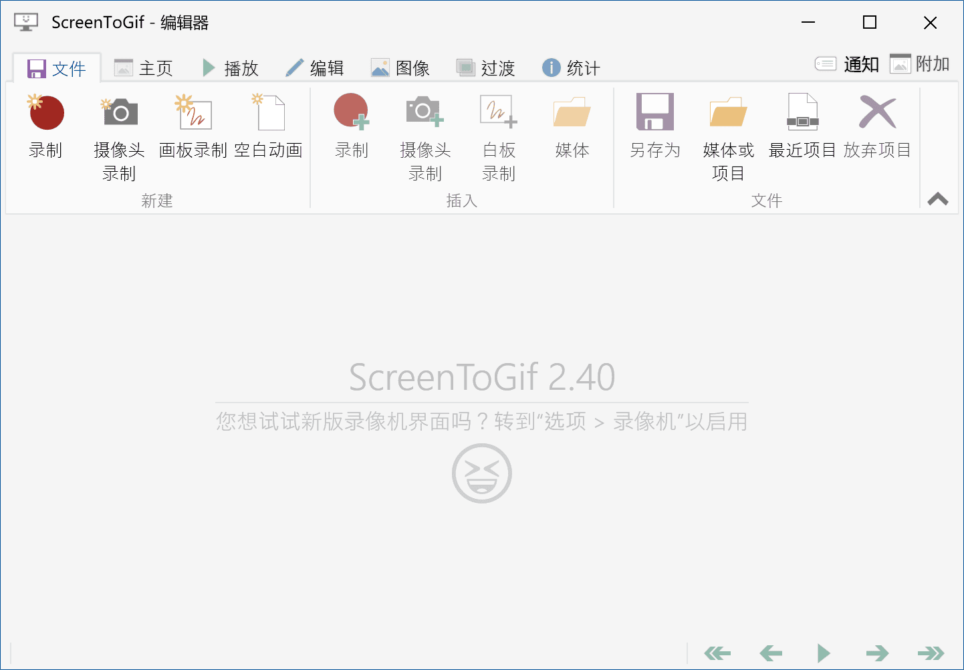The height and width of the screenshot is (670, 964).
Task: Go to previous frame arrow
Action: [771, 653]
